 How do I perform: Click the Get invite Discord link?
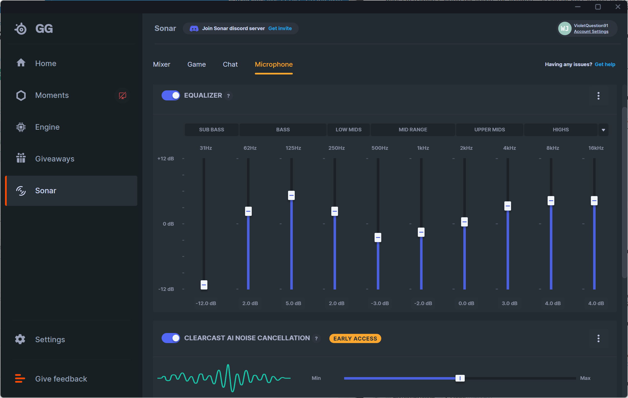(280, 28)
